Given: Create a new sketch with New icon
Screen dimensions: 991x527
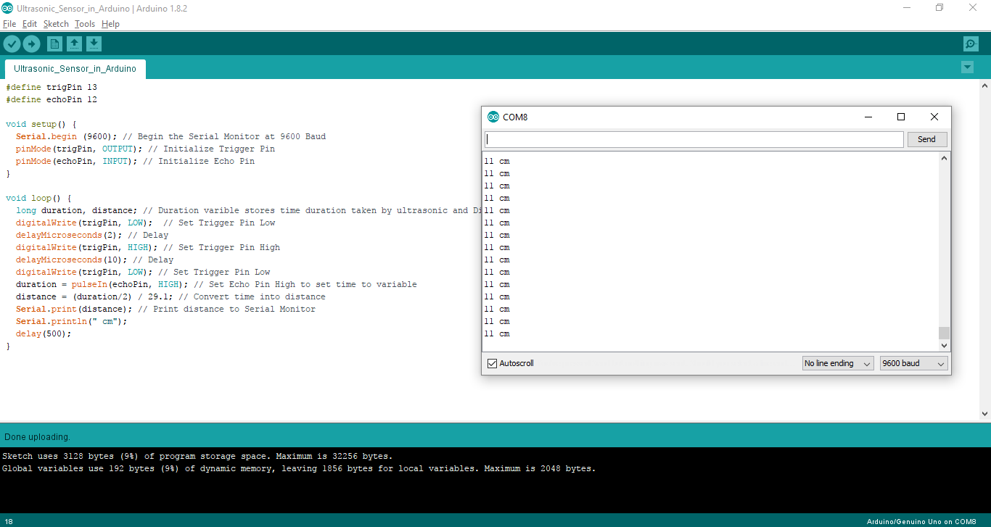Looking at the screenshot, I should pyautogui.click(x=54, y=44).
